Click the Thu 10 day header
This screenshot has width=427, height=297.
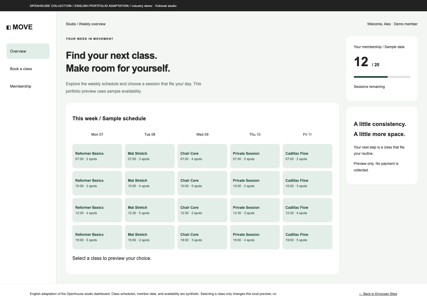pyautogui.click(x=255, y=135)
